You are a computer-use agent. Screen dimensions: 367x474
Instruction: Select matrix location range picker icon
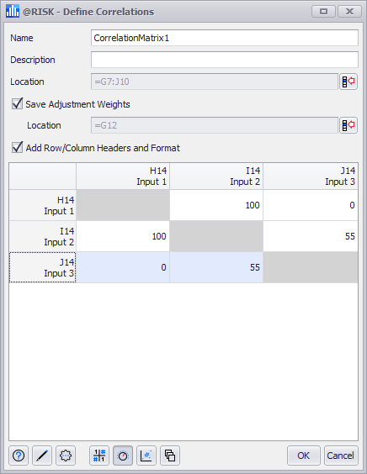point(348,82)
